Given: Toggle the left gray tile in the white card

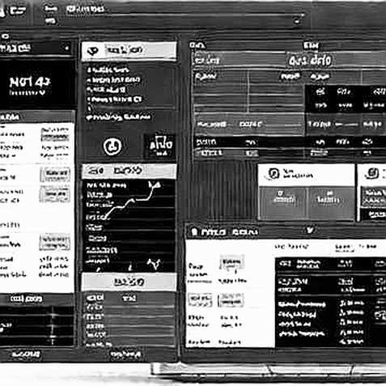Looking at the screenshot, I should pyautogui.click(x=283, y=201).
